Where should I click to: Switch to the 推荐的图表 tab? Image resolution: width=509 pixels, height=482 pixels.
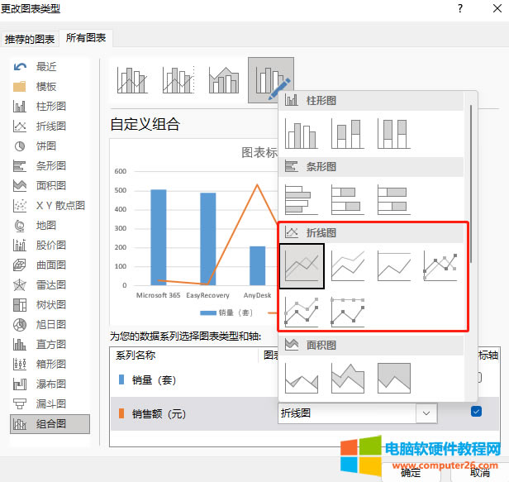click(x=30, y=39)
